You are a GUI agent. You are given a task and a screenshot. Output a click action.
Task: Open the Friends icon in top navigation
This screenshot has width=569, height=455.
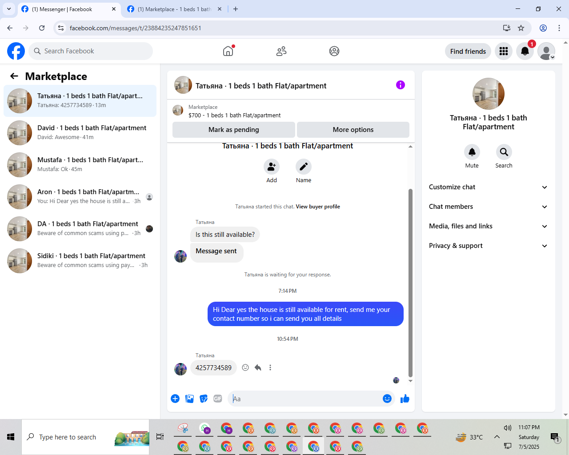[x=281, y=51]
